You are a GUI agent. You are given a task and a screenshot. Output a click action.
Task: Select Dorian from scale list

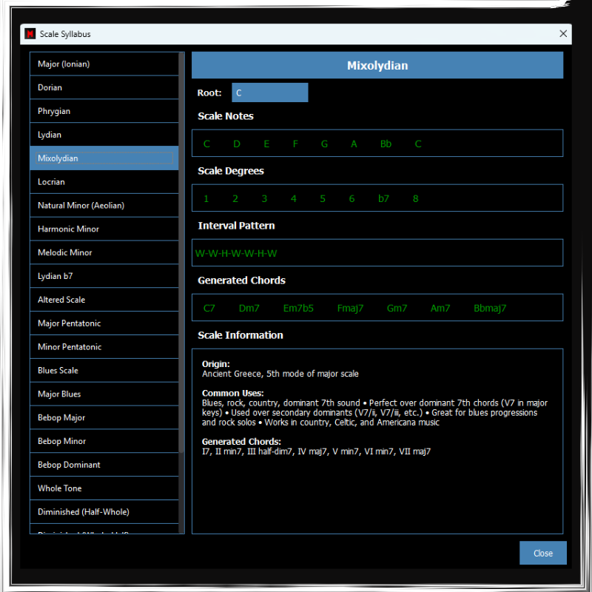click(104, 88)
